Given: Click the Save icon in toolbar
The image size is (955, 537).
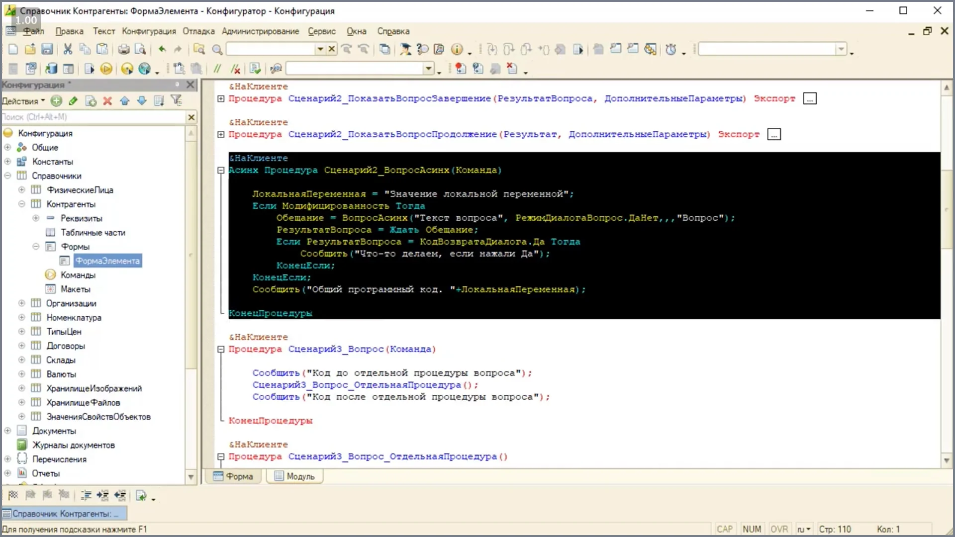Looking at the screenshot, I should [47, 49].
